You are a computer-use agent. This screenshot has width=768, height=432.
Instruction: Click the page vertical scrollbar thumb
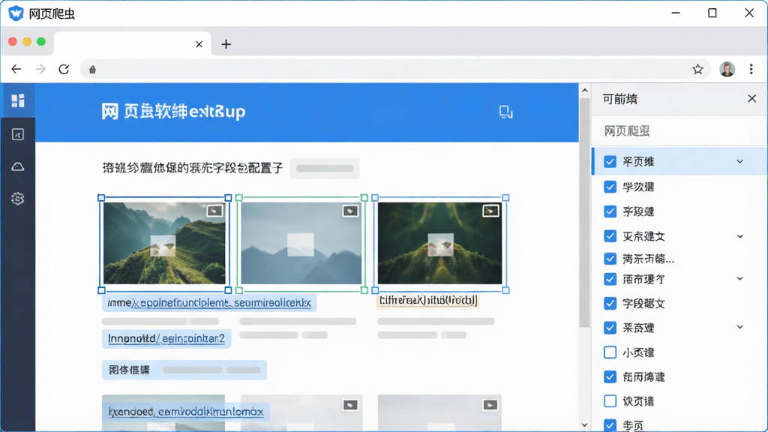(584, 213)
